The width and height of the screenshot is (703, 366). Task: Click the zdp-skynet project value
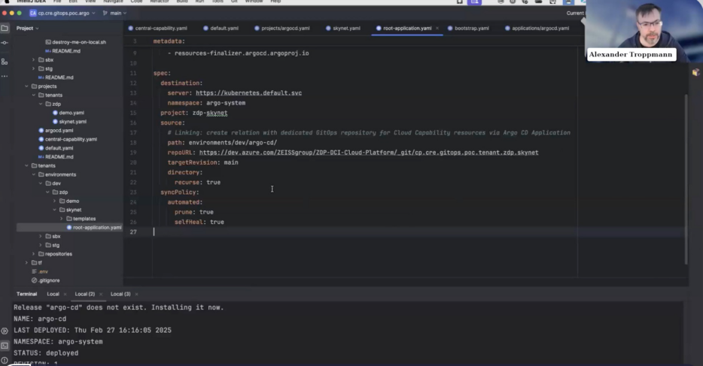point(210,113)
